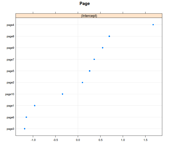Select the blue data point for page7
Screen dimensions: 169x148
[94, 59]
